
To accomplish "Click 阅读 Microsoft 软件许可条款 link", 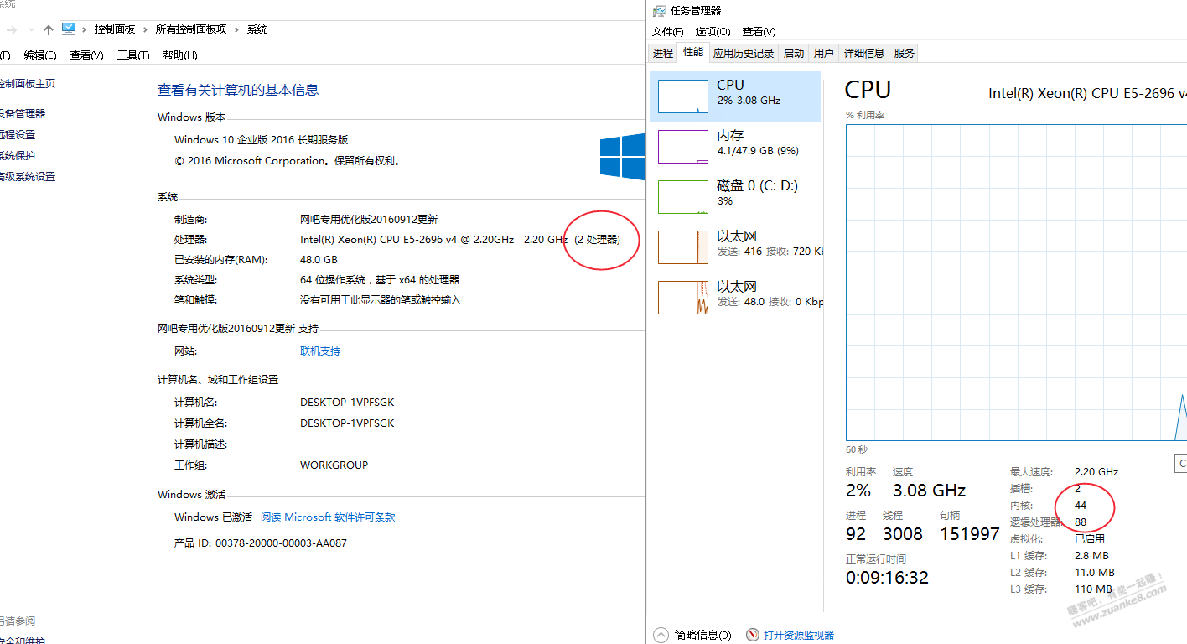I will (x=328, y=517).
